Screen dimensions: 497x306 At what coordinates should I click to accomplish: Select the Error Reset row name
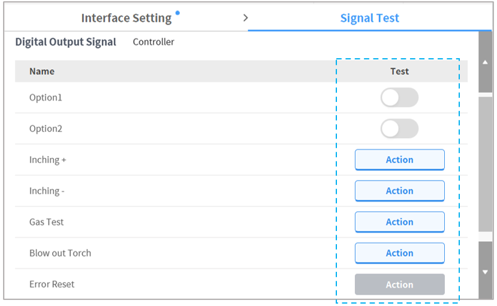tap(52, 284)
